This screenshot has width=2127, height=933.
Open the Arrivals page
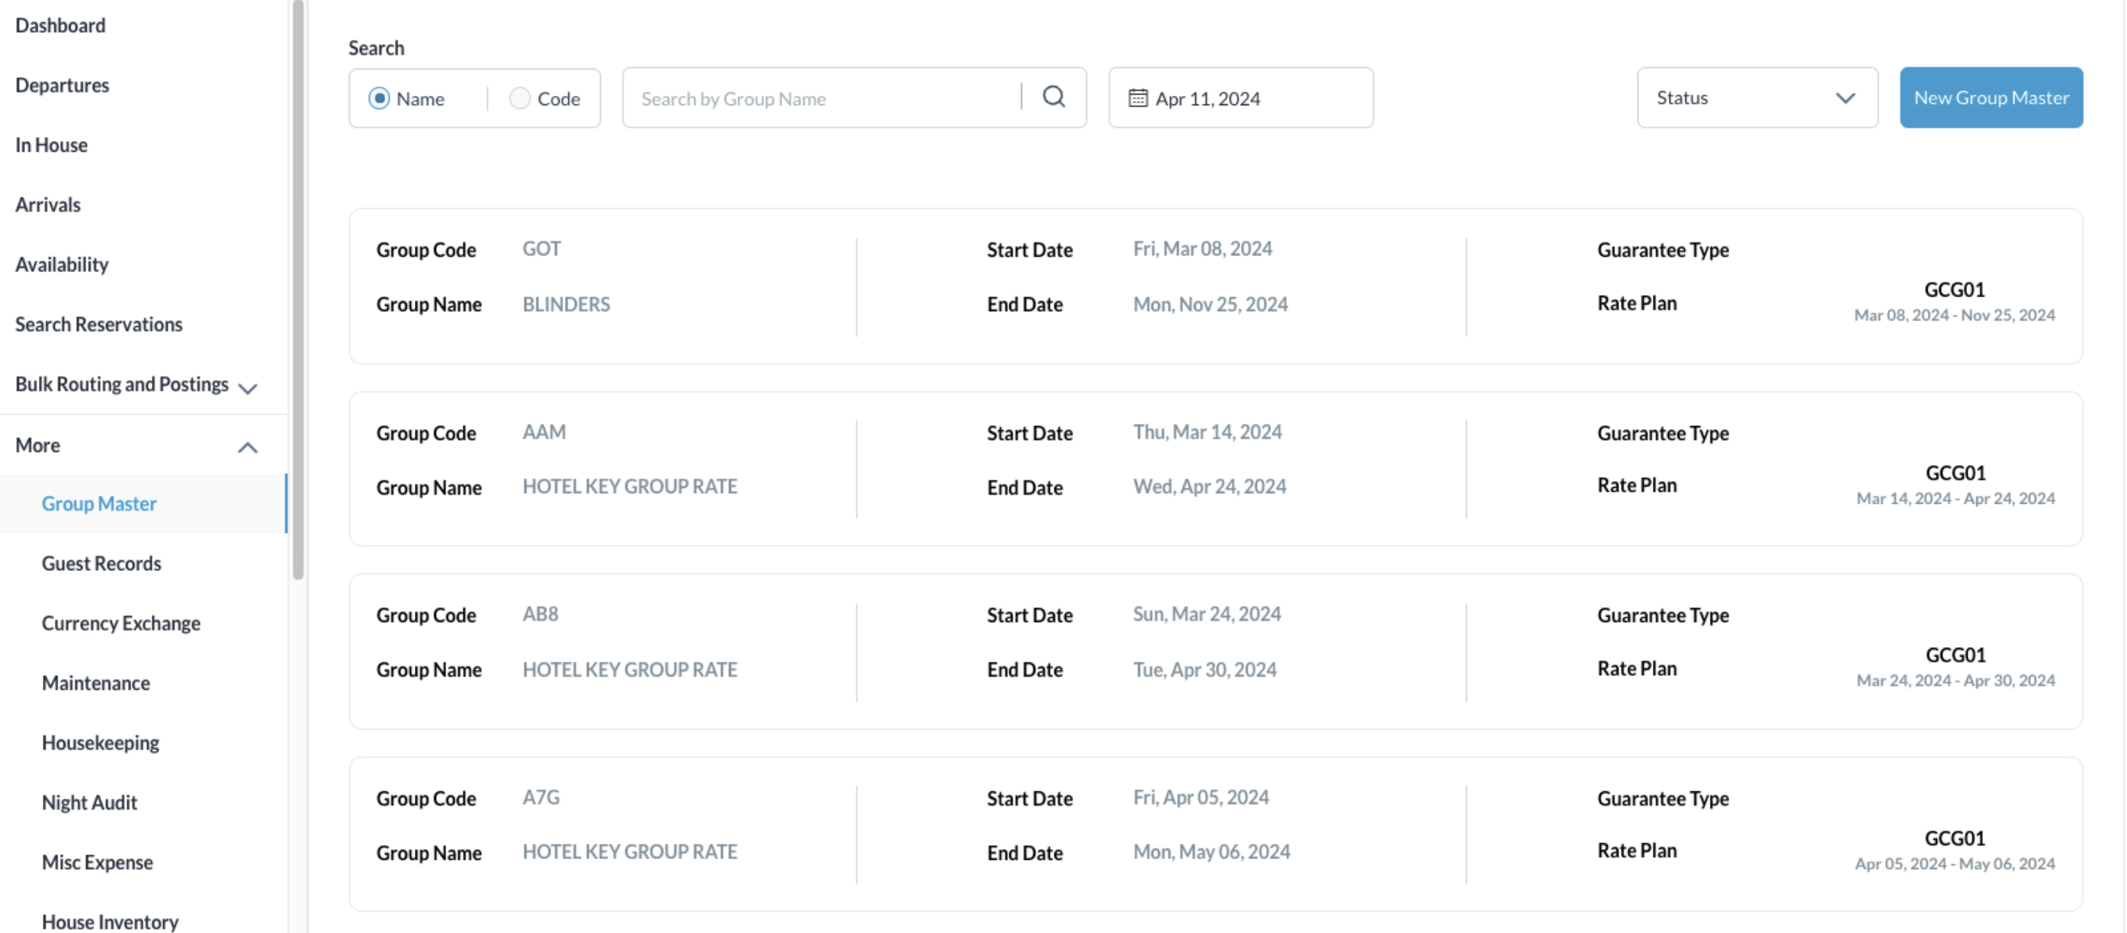pyautogui.click(x=47, y=204)
